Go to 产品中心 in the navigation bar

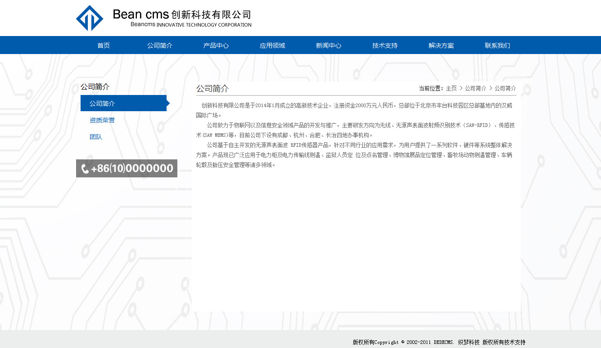(216, 45)
